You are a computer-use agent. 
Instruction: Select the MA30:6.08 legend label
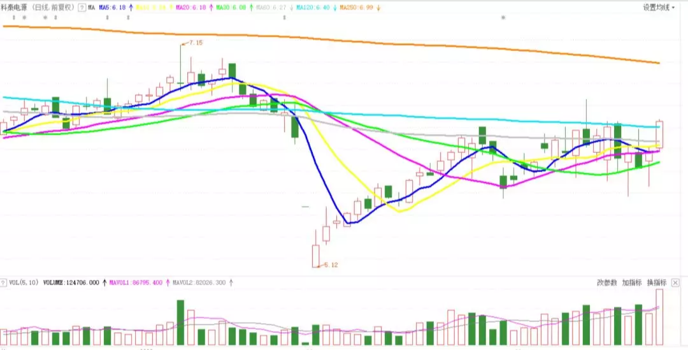(231, 8)
